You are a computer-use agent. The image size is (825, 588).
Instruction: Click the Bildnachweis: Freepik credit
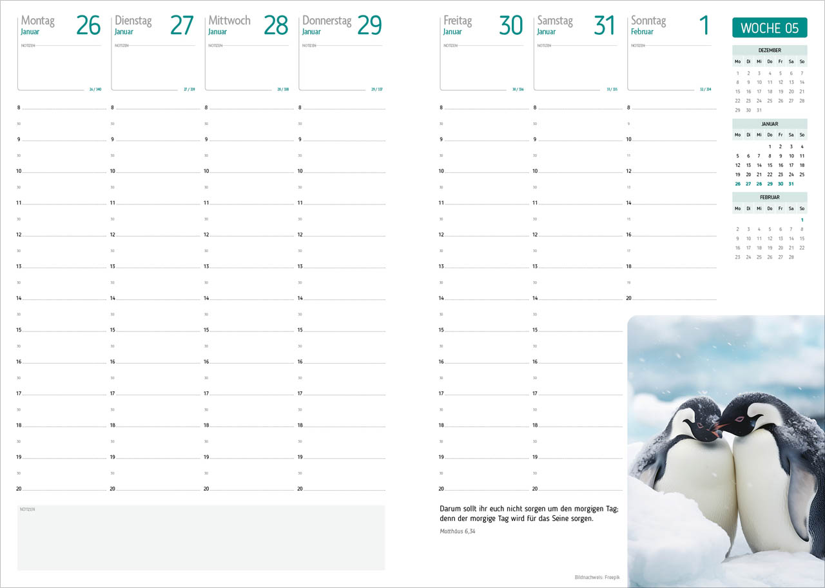click(598, 577)
